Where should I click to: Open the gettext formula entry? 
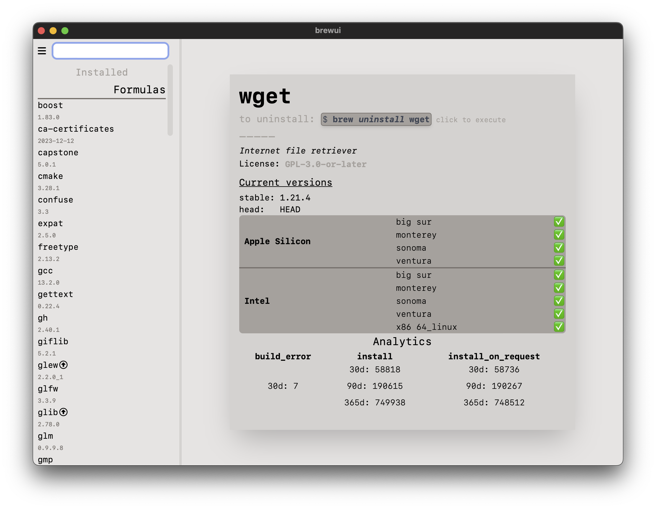pos(55,294)
